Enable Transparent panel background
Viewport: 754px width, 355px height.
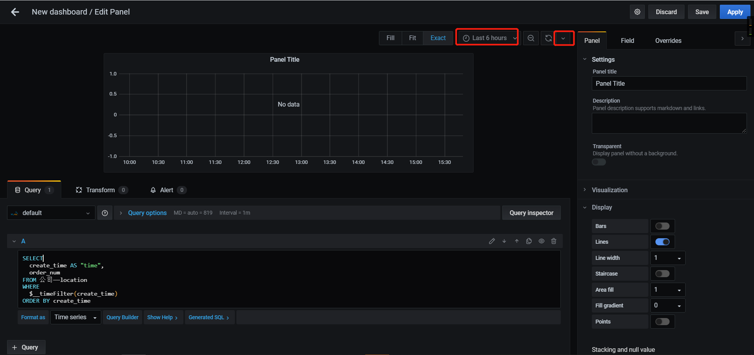[x=598, y=162]
